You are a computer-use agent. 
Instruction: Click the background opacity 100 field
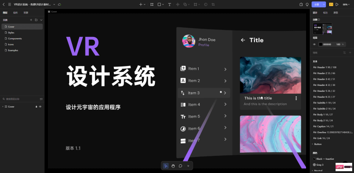pyautogui.click(x=338, y=44)
